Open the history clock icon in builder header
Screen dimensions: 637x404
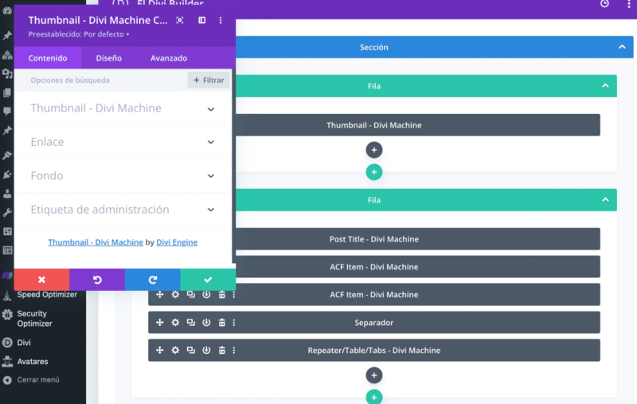604,3
